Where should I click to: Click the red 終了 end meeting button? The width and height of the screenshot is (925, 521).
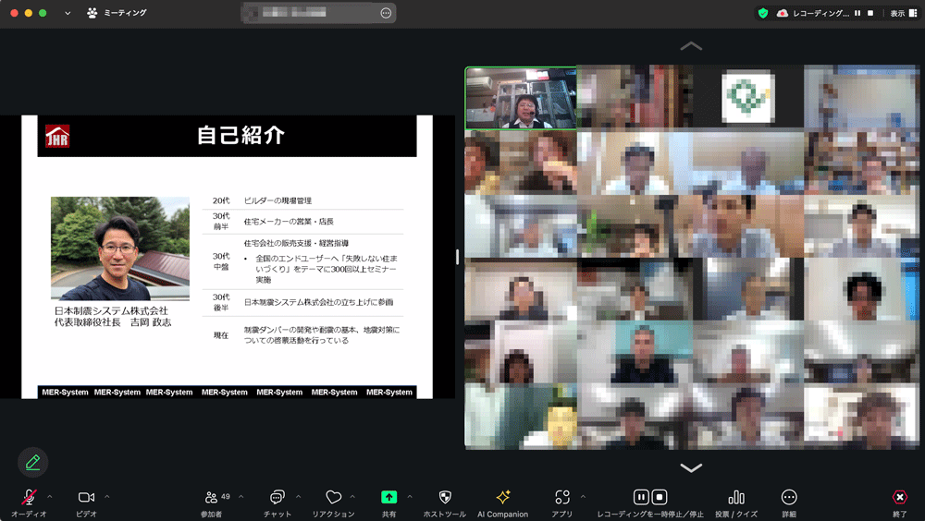(899, 497)
